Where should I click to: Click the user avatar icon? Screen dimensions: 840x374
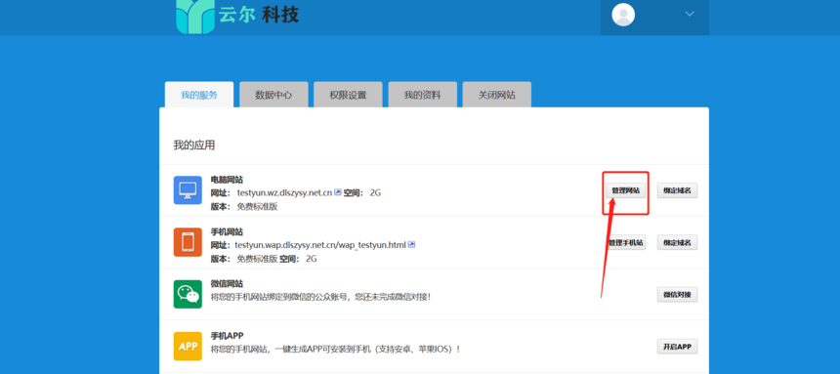(x=623, y=15)
